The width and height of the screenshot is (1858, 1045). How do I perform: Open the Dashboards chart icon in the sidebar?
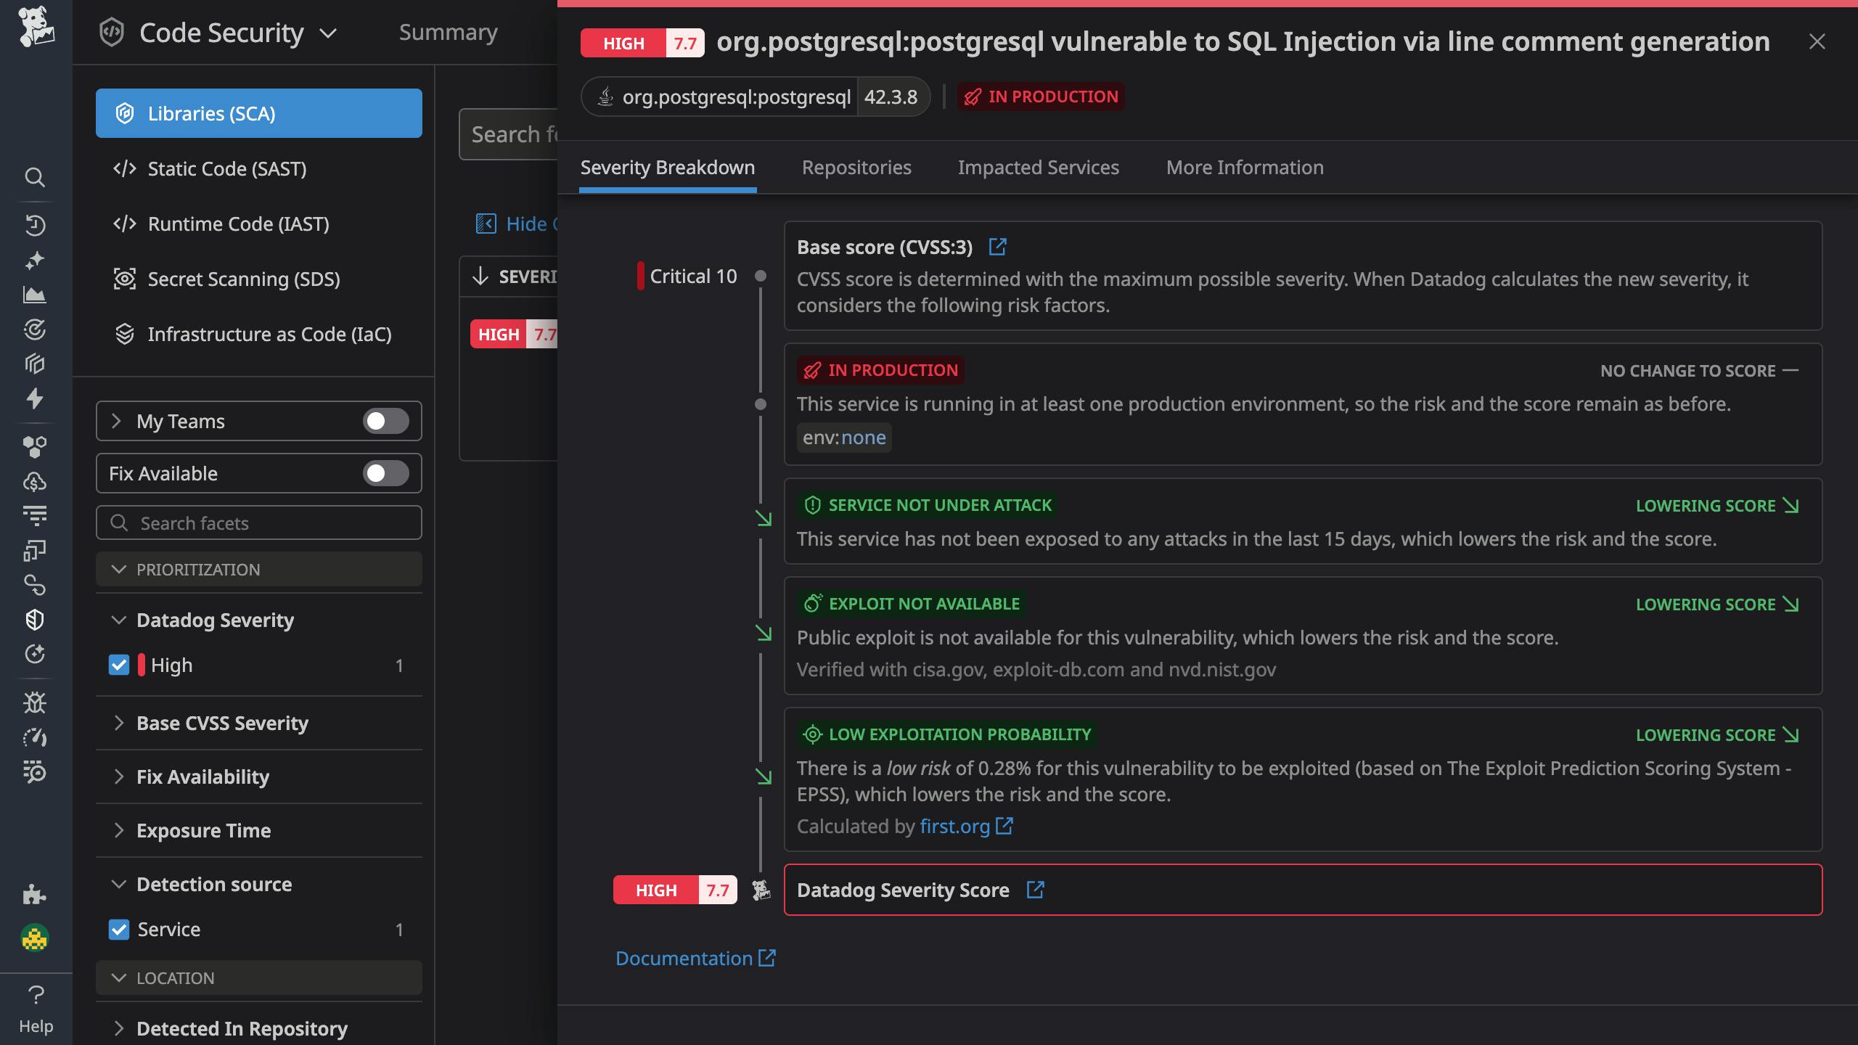pyautogui.click(x=35, y=295)
